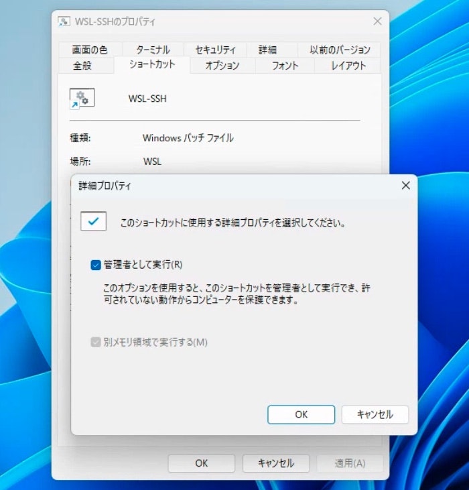Open the レイアウト tab

[348, 66]
